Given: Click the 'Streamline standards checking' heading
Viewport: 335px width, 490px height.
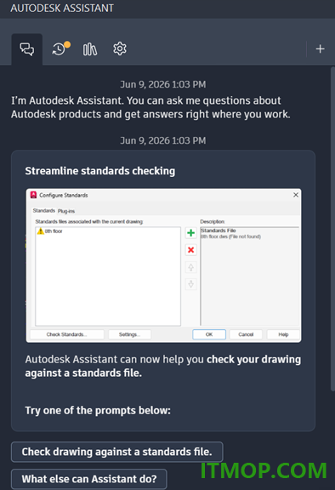Looking at the screenshot, I should 100,171.
